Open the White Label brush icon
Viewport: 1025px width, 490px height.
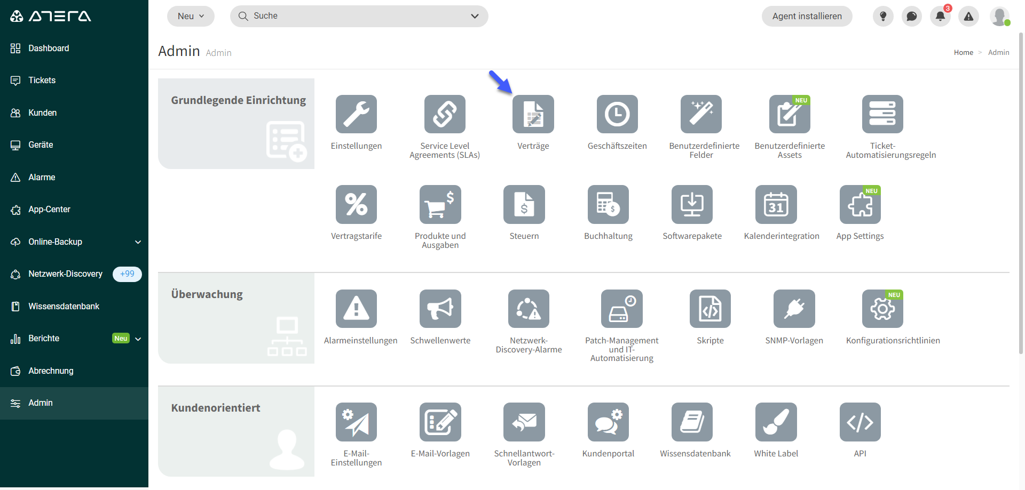click(776, 422)
